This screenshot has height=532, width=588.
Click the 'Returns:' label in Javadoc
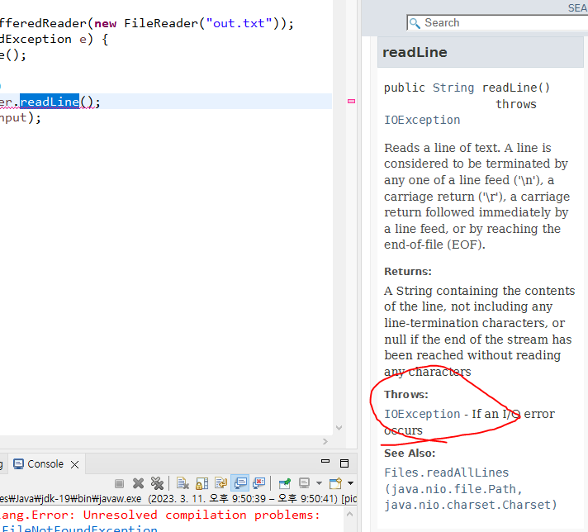(x=408, y=271)
